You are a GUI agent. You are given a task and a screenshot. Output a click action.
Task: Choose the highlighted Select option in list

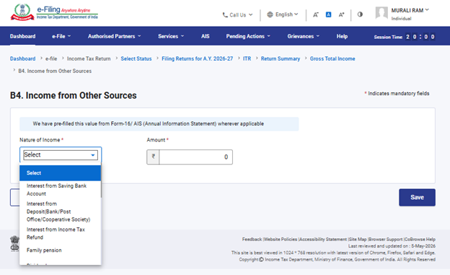(x=61, y=173)
